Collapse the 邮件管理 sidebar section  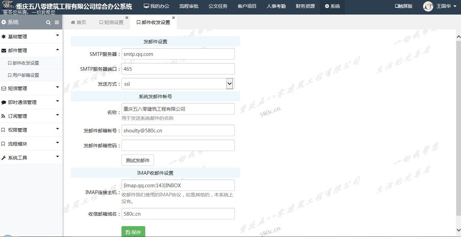click(31, 50)
